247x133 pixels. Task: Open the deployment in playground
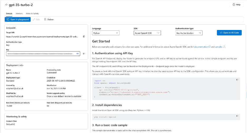pos(18,19)
